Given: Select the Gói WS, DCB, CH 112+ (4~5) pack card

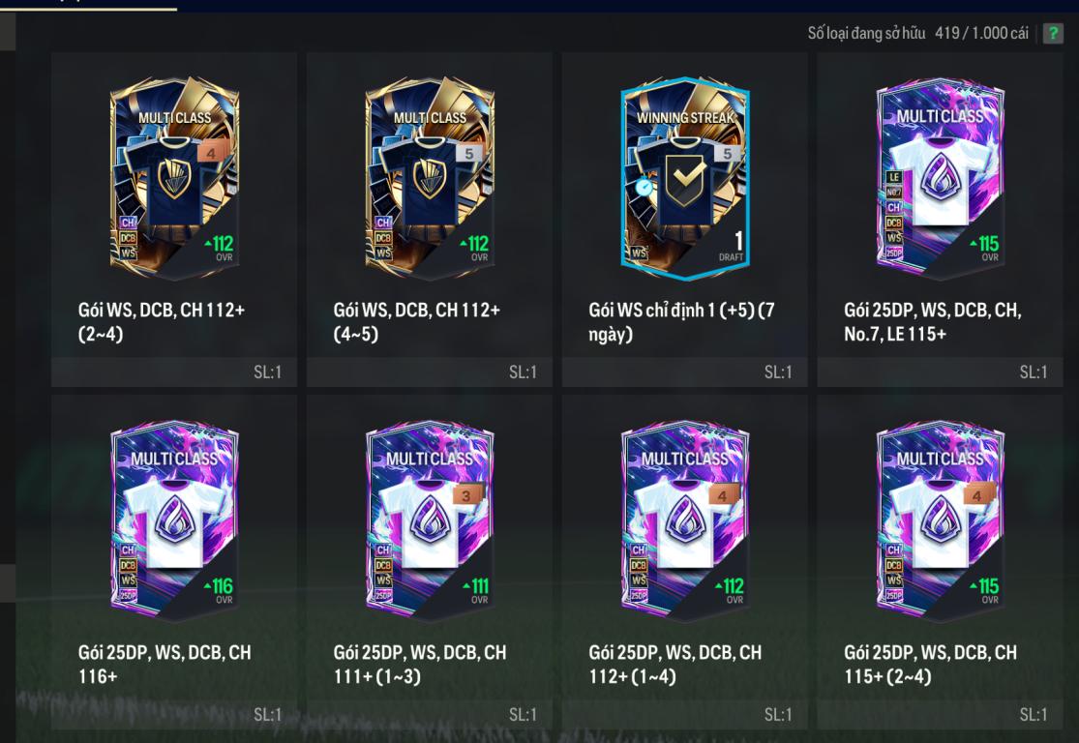Looking at the screenshot, I should (430, 220).
